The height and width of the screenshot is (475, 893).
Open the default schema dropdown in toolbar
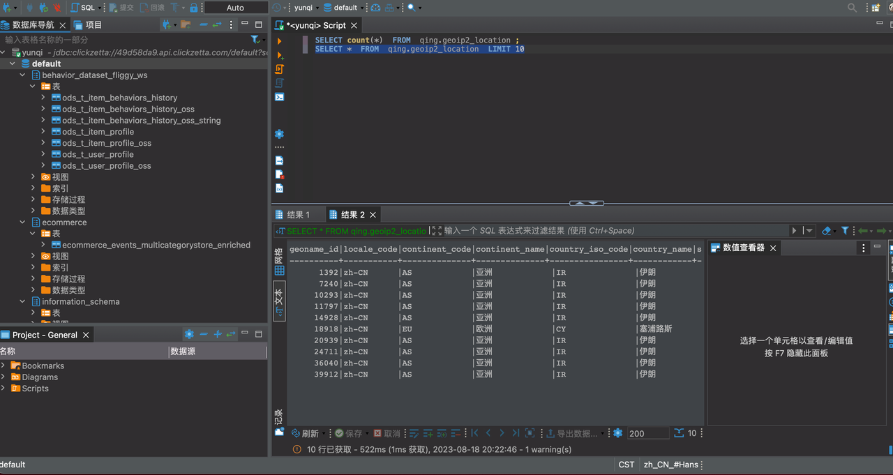click(346, 8)
